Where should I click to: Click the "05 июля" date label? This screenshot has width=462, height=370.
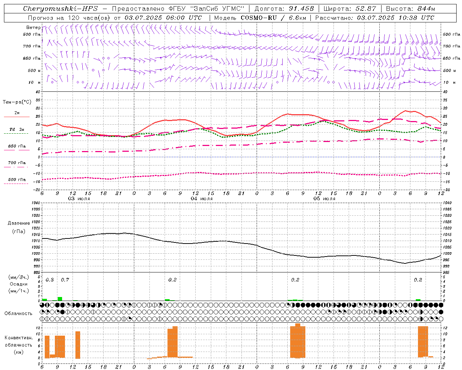coord(324,199)
